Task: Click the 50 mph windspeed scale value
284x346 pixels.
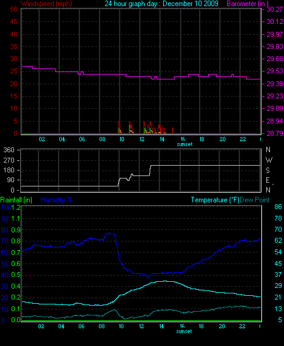Action: (x=13, y=9)
